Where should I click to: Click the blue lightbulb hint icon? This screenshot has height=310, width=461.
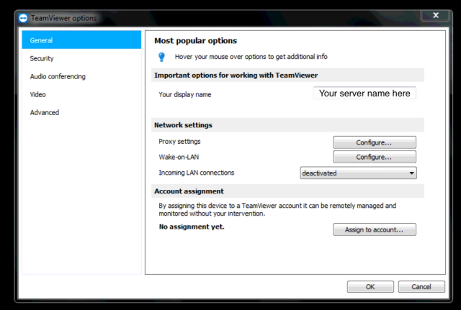(161, 57)
